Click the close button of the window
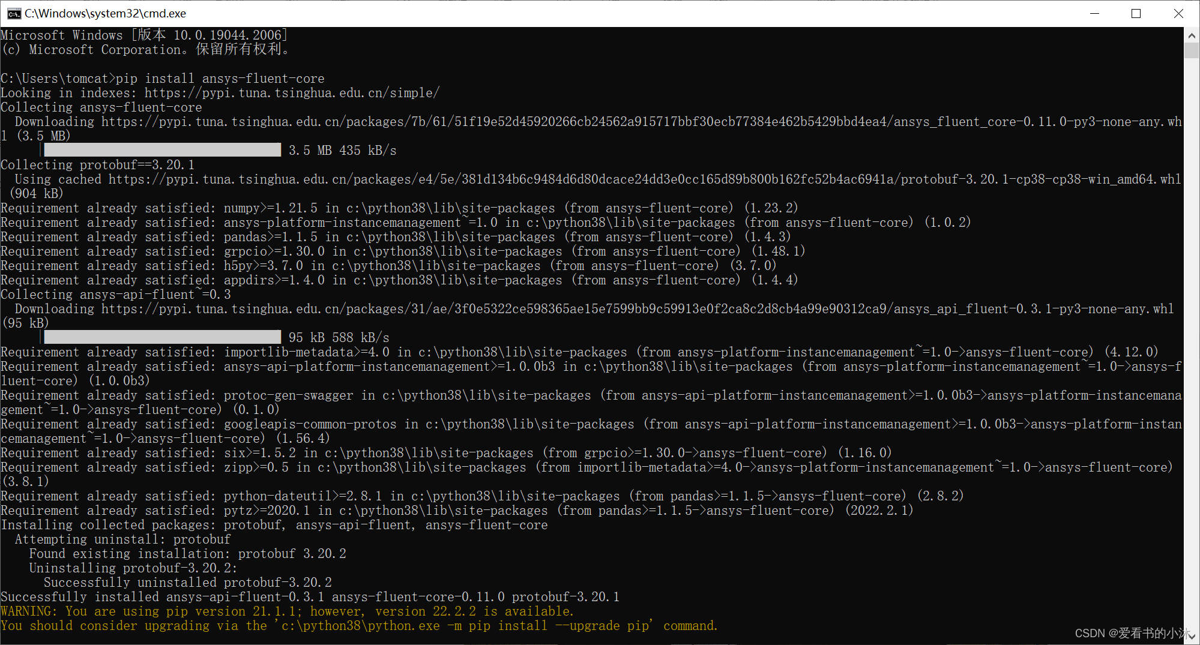Viewport: 1200px width, 645px height. point(1178,13)
